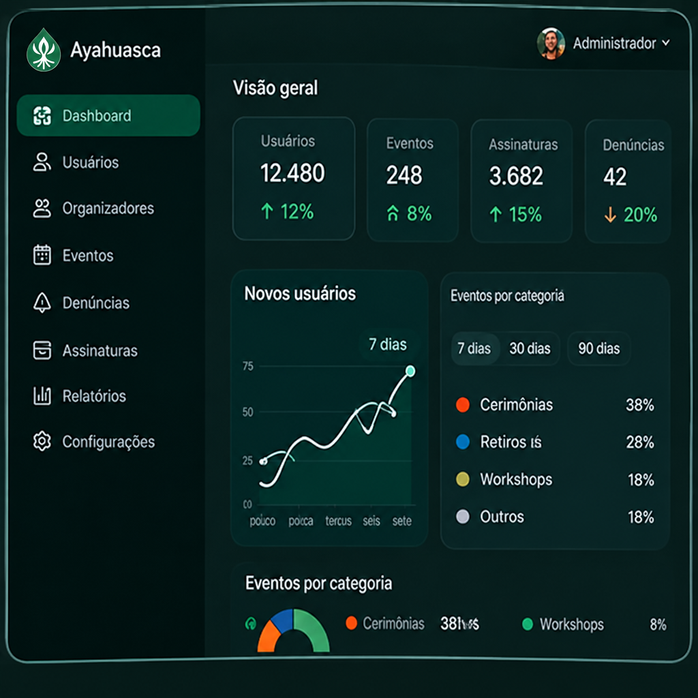Click the orange Cerimônias 38% color dot

(463, 405)
